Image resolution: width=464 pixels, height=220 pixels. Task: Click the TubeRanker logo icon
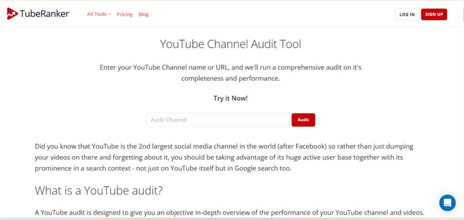(x=12, y=14)
